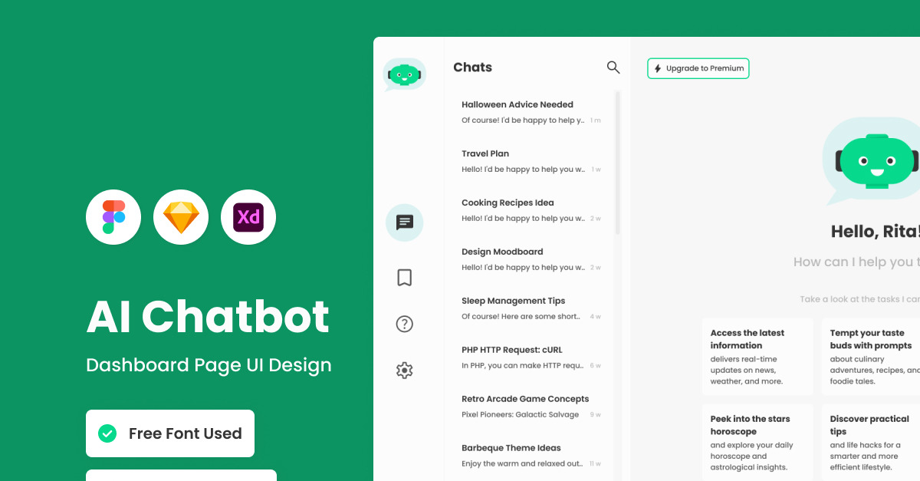Open the Travel Plan conversation
The image size is (920, 481).
coord(529,161)
